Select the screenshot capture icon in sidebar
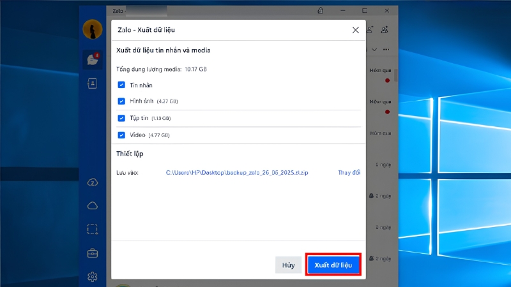This screenshot has height=287, width=511. (93, 230)
